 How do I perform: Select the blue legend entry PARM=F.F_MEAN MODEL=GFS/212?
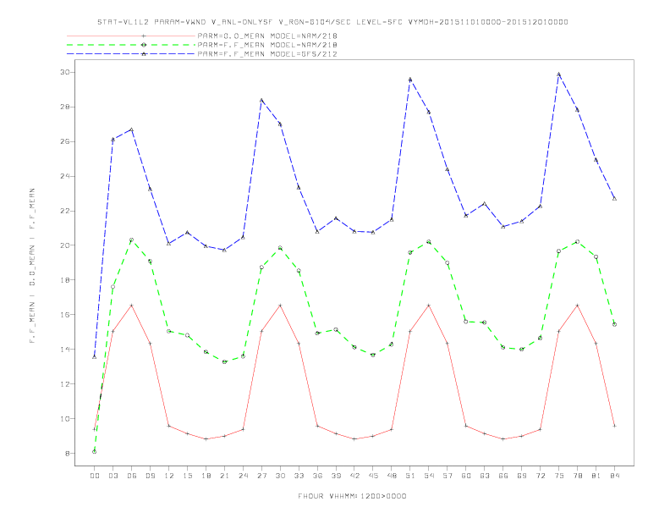[x=267, y=54]
